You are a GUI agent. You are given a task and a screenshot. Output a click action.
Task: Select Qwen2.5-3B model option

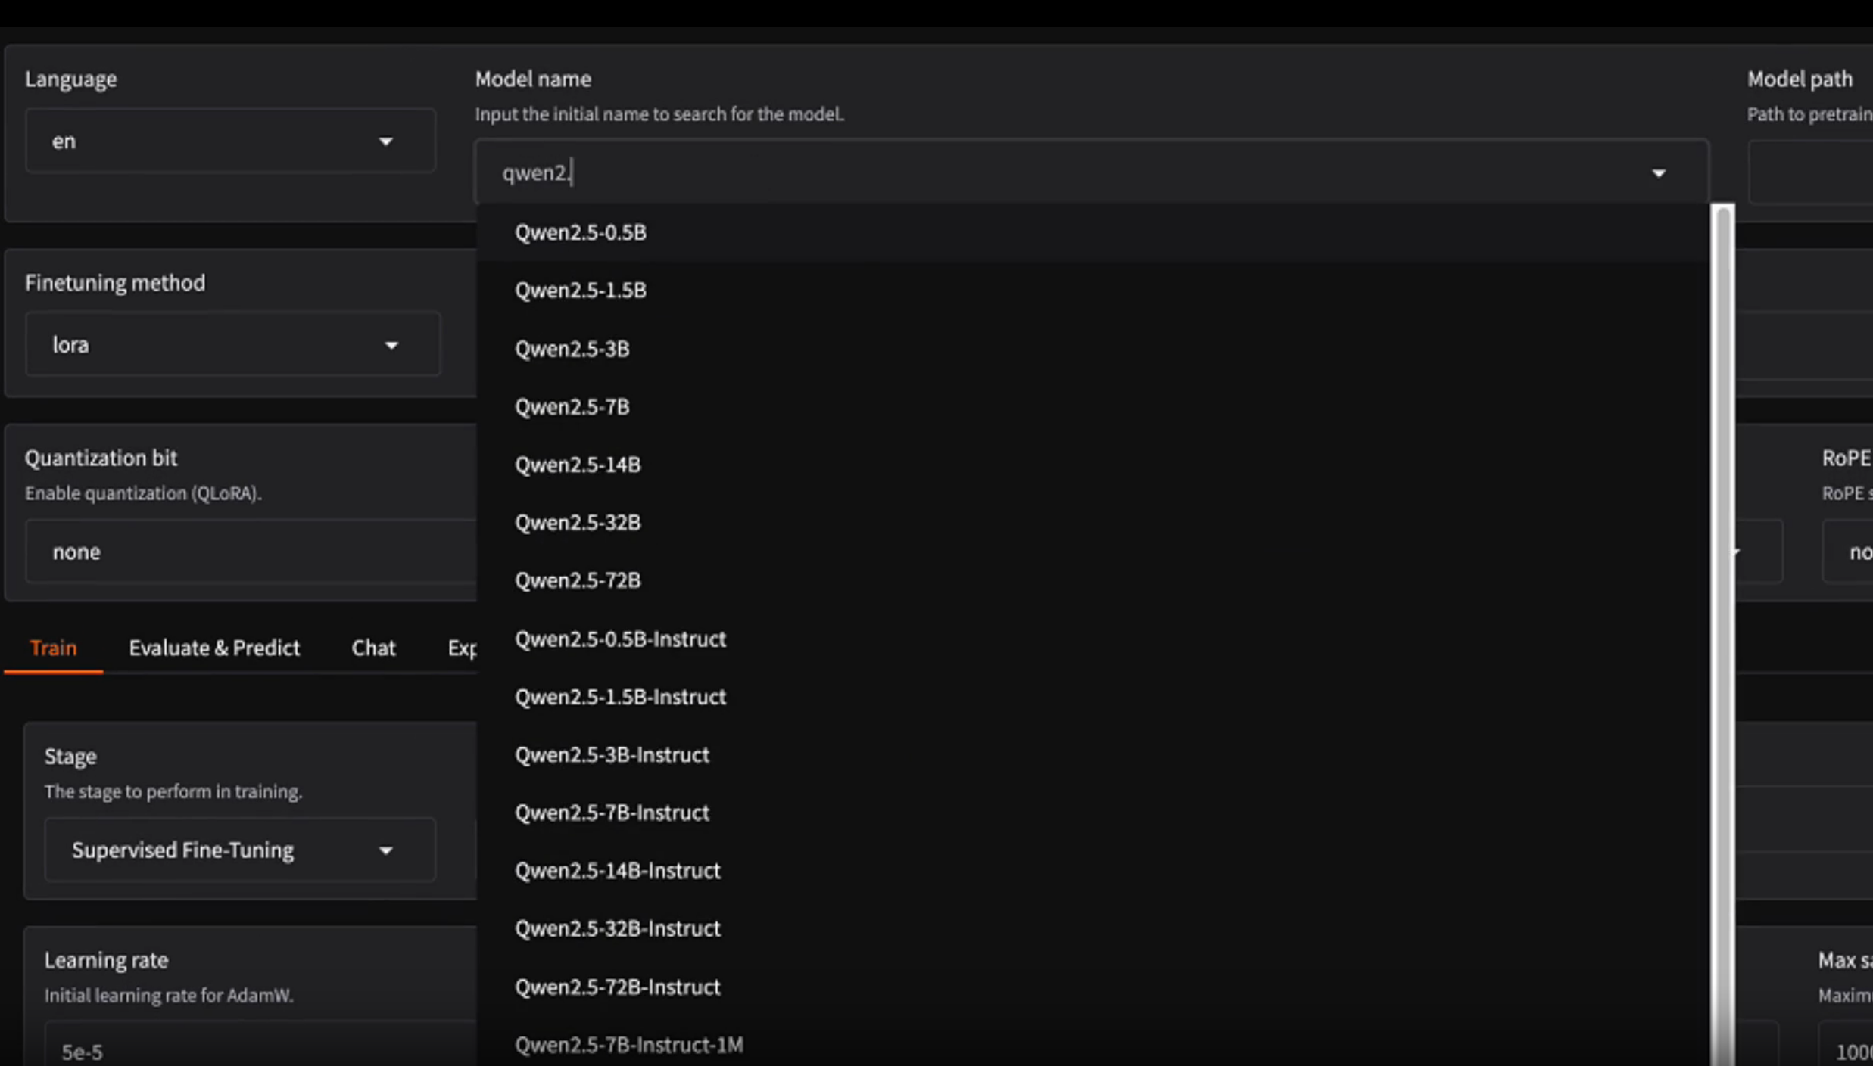pos(1092,349)
